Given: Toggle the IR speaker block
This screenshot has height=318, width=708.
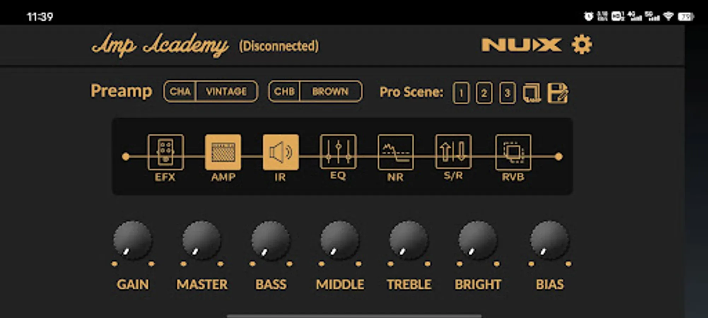Looking at the screenshot, I should [x=281, y=152].
